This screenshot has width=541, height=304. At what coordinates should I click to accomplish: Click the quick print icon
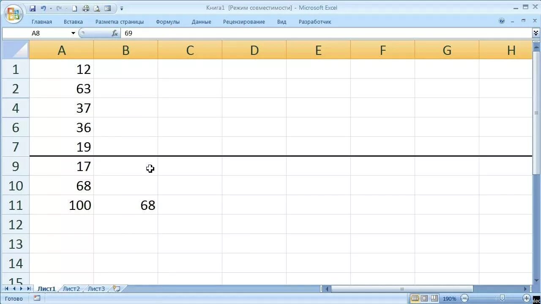(x=86, y=8)
